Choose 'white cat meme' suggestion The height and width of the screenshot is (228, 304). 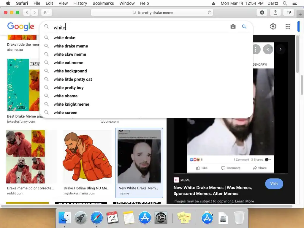pos(146,63)
